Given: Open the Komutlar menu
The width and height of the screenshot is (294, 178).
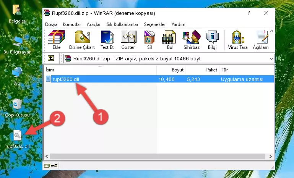Looking at the screenshot, I should pos(72,24).
